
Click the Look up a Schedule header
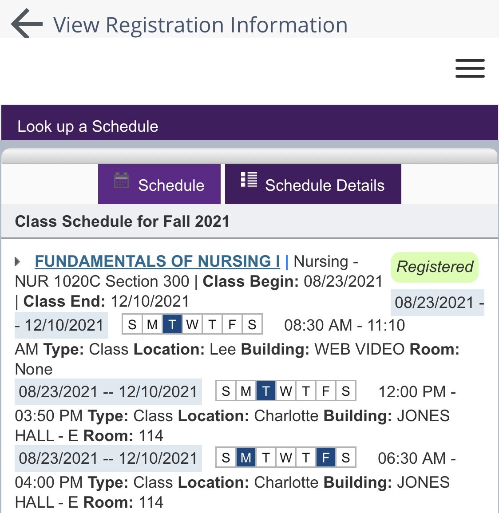point(88,126)
